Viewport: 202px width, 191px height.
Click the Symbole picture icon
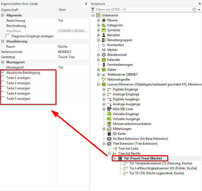pyautogui.click(x=104, y=30)
